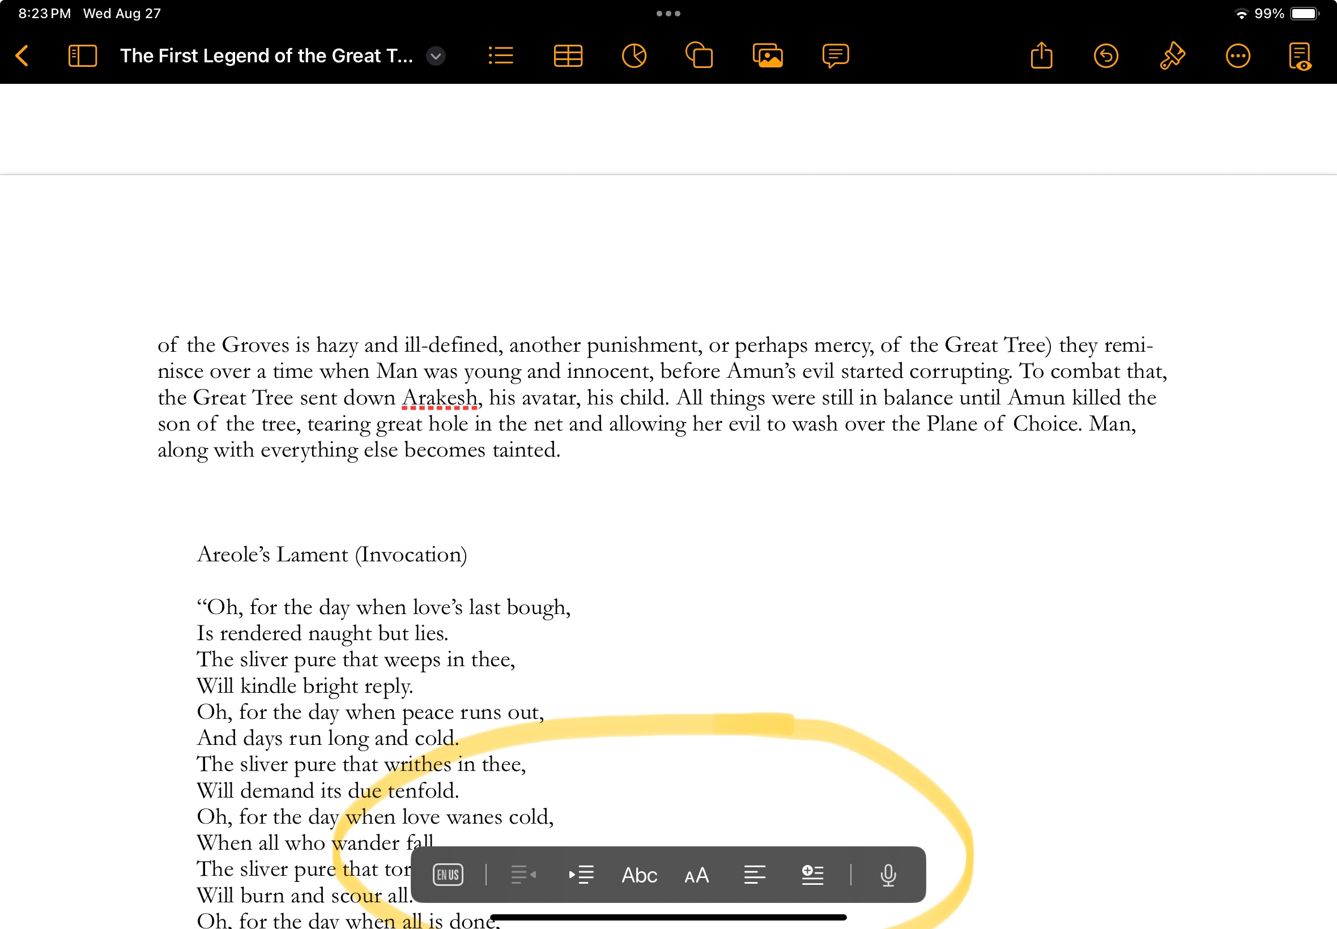This screenshot has width=1337, height=929.
Task: Insert a shape from the toolbar
Action: (699, 56)
